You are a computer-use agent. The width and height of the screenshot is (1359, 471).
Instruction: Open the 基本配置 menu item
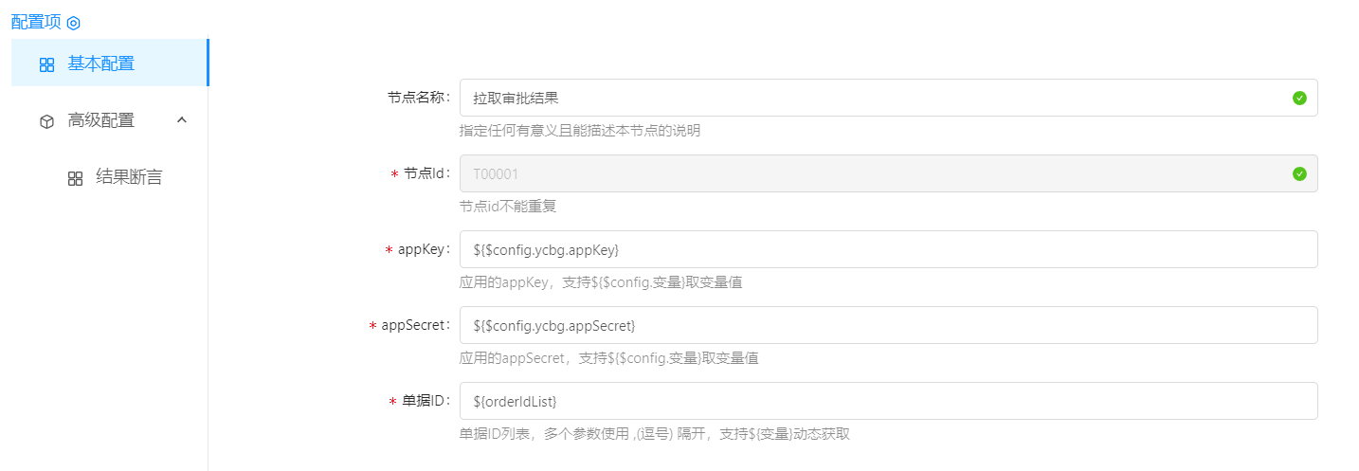coord(100,63)
